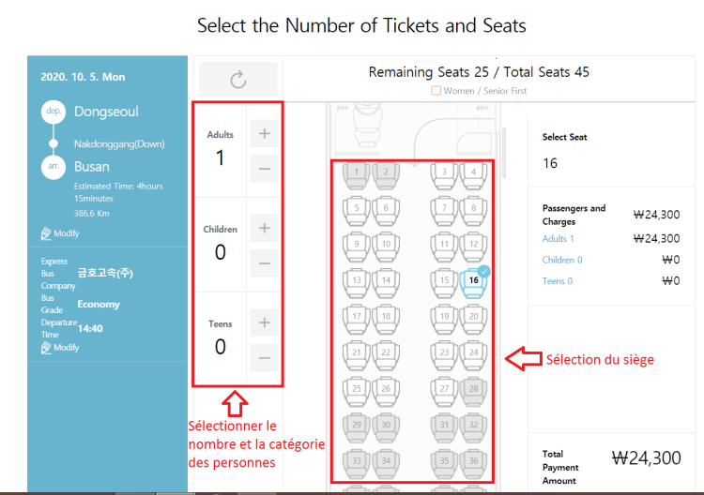Screen dimensions: 704x495
Task: Increase the Adults ticket count
Action: [264, 134]
